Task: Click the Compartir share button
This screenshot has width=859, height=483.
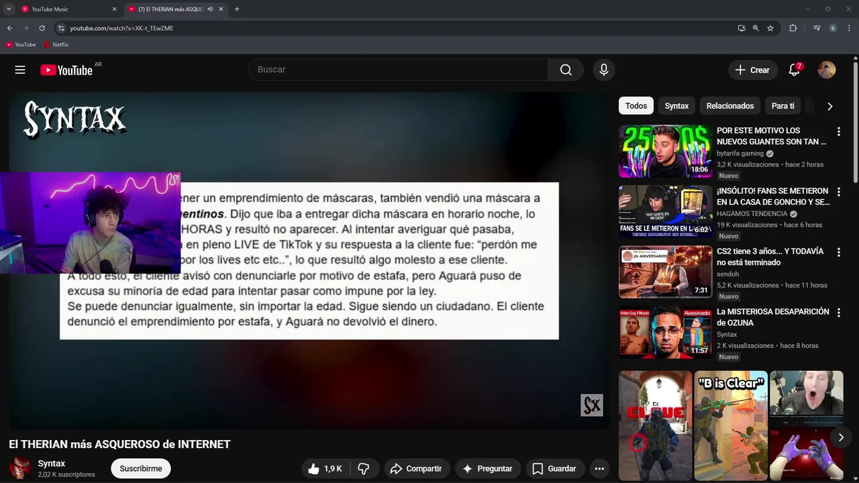Action: tap(415, 469)
